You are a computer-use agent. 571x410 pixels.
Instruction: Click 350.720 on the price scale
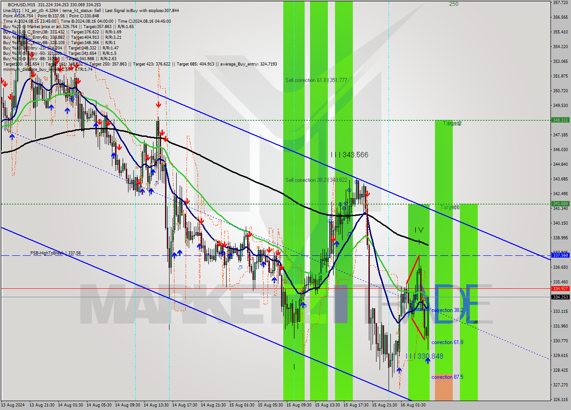pos(560,91)
